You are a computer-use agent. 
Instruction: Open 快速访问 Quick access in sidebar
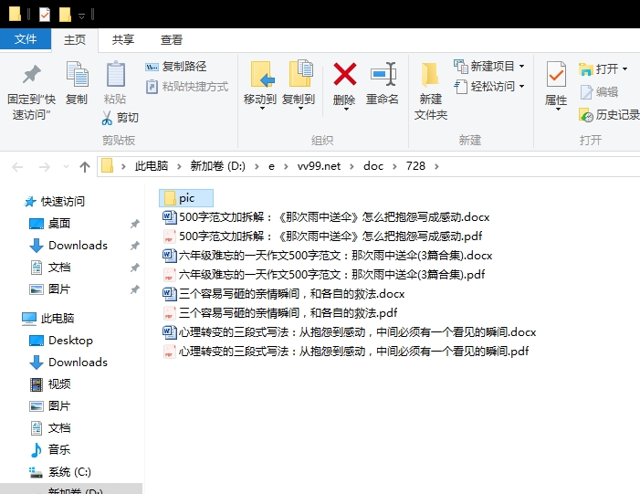(54, 201)
